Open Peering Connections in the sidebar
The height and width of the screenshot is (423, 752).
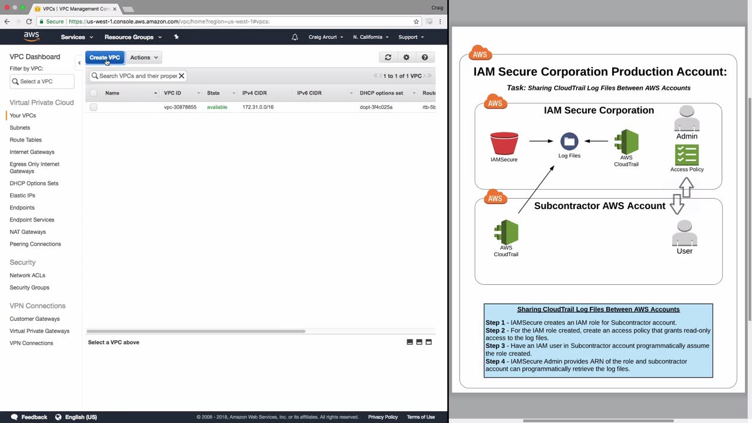[x=35, y=244]
